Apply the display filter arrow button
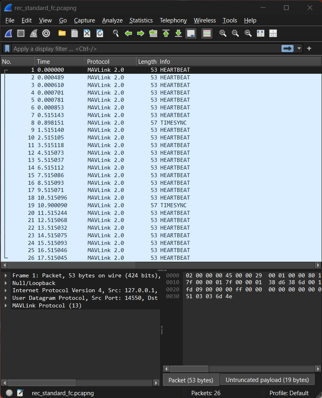The width and height of the screenshot is (322, 398). 288,48
